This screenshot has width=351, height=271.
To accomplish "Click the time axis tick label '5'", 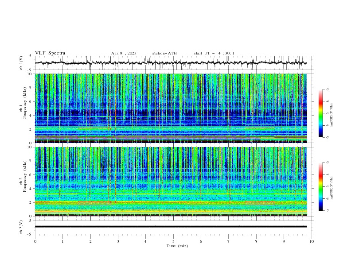I will coord(173,241).
